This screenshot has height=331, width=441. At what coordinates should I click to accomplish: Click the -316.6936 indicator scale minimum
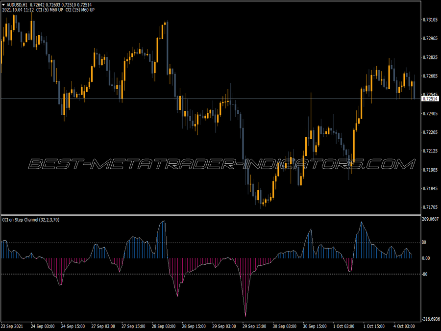pos(431,319)
